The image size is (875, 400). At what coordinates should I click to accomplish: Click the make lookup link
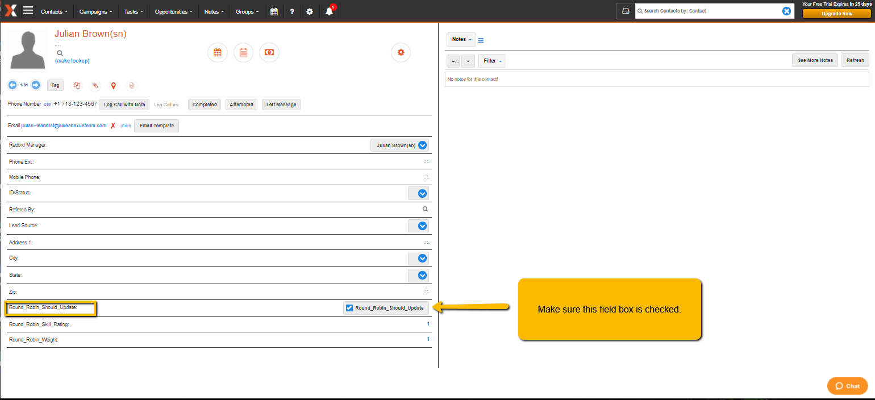[72, 61]
